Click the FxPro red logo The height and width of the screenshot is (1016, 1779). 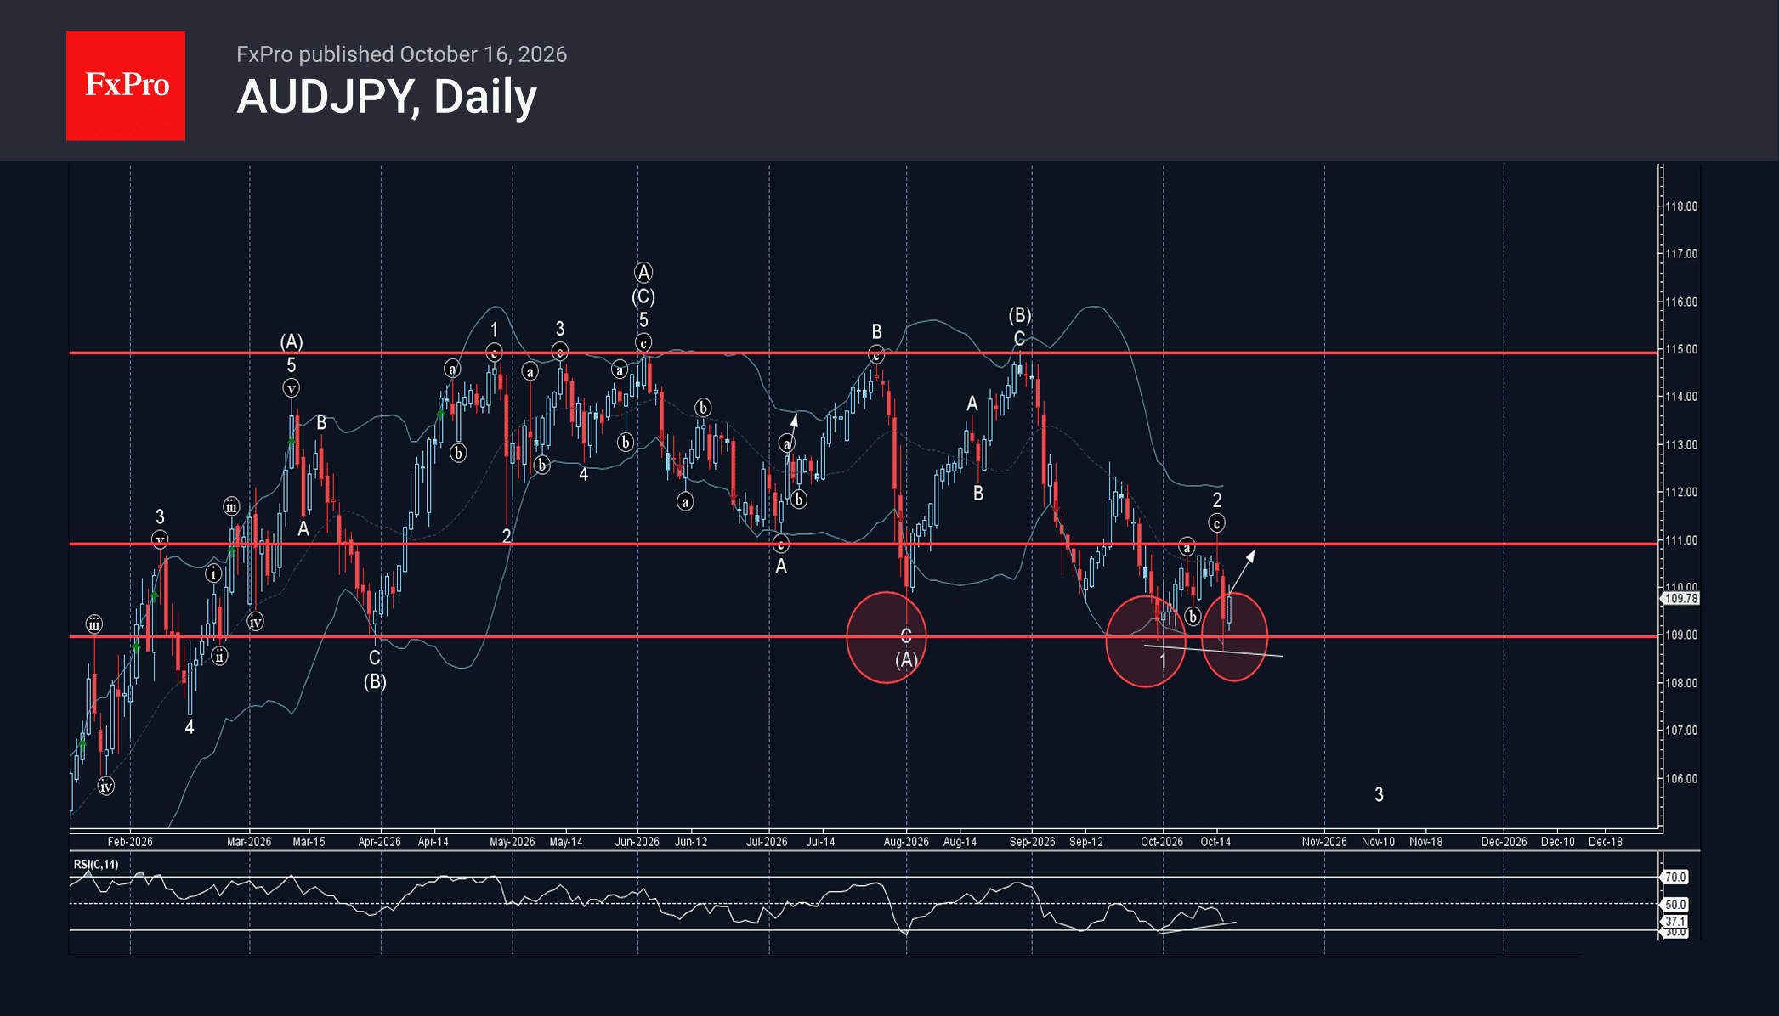[x=126, y=85]
